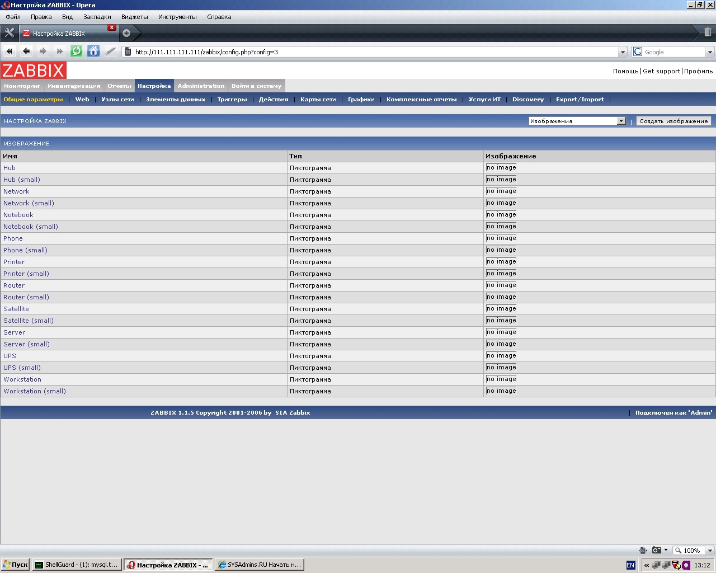The width and height of the screenshot is (716, 573).
Task: Open the address bar history dropdown
Action: (x=623, y=52)
